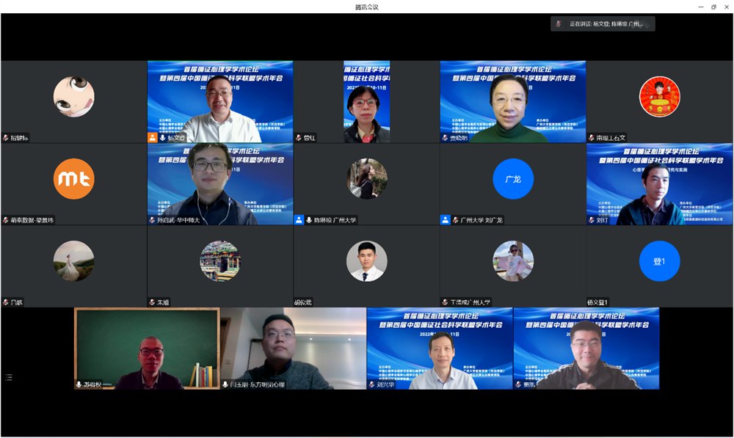Click the blue user icon beside 广州大学 刘广龙
The height and width of the screenshot is (438, 734).
click(445, 219)
